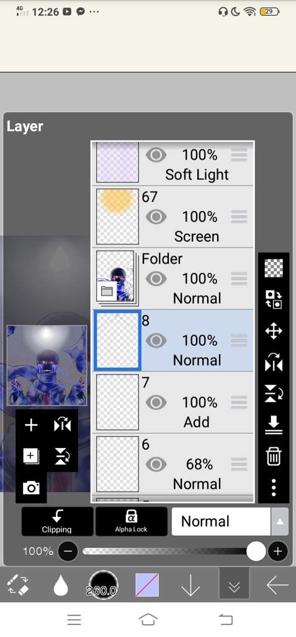Add layer from camera icon
The height and width of the screenshot is (637, 296).
31,487
